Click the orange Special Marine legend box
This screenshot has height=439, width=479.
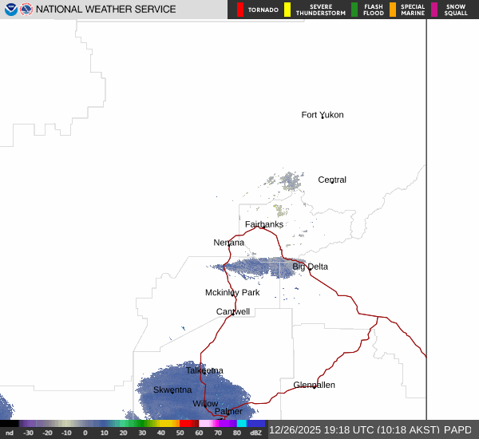click(393, 10)
